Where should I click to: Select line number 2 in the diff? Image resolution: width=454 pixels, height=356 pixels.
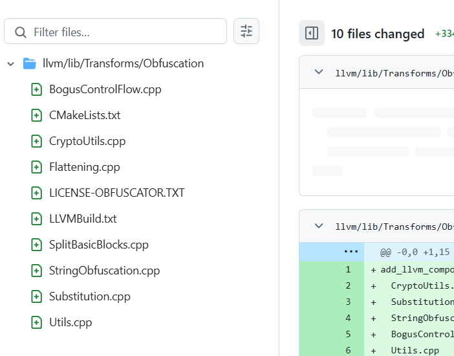click(348, 286)
